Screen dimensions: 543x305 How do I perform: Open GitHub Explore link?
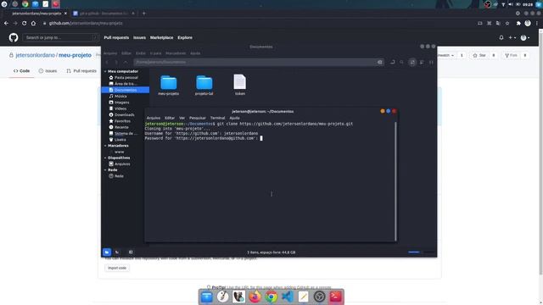[185, 37]
